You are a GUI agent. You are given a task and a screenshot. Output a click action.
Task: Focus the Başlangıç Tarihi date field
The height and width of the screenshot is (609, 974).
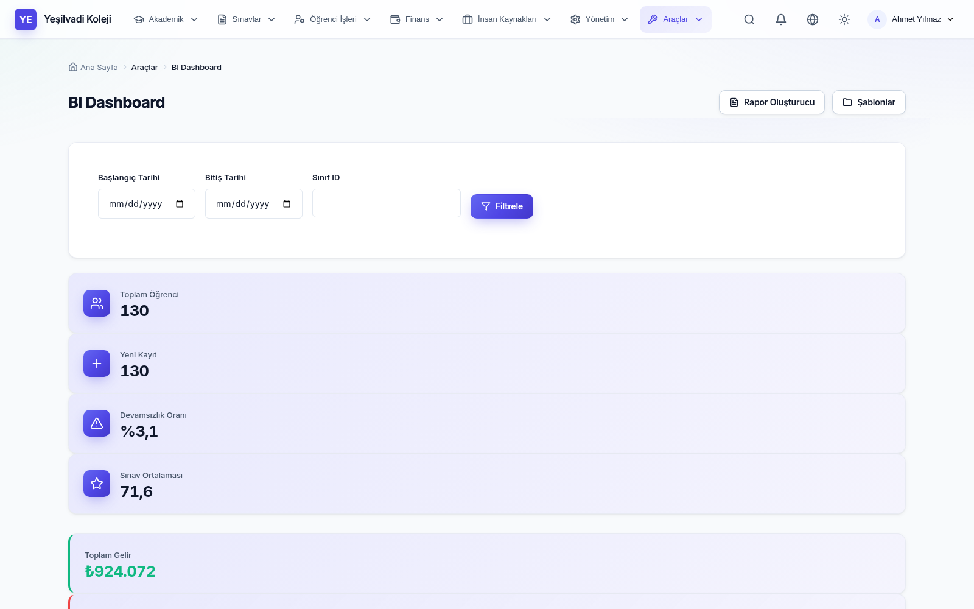click(147, 203)
